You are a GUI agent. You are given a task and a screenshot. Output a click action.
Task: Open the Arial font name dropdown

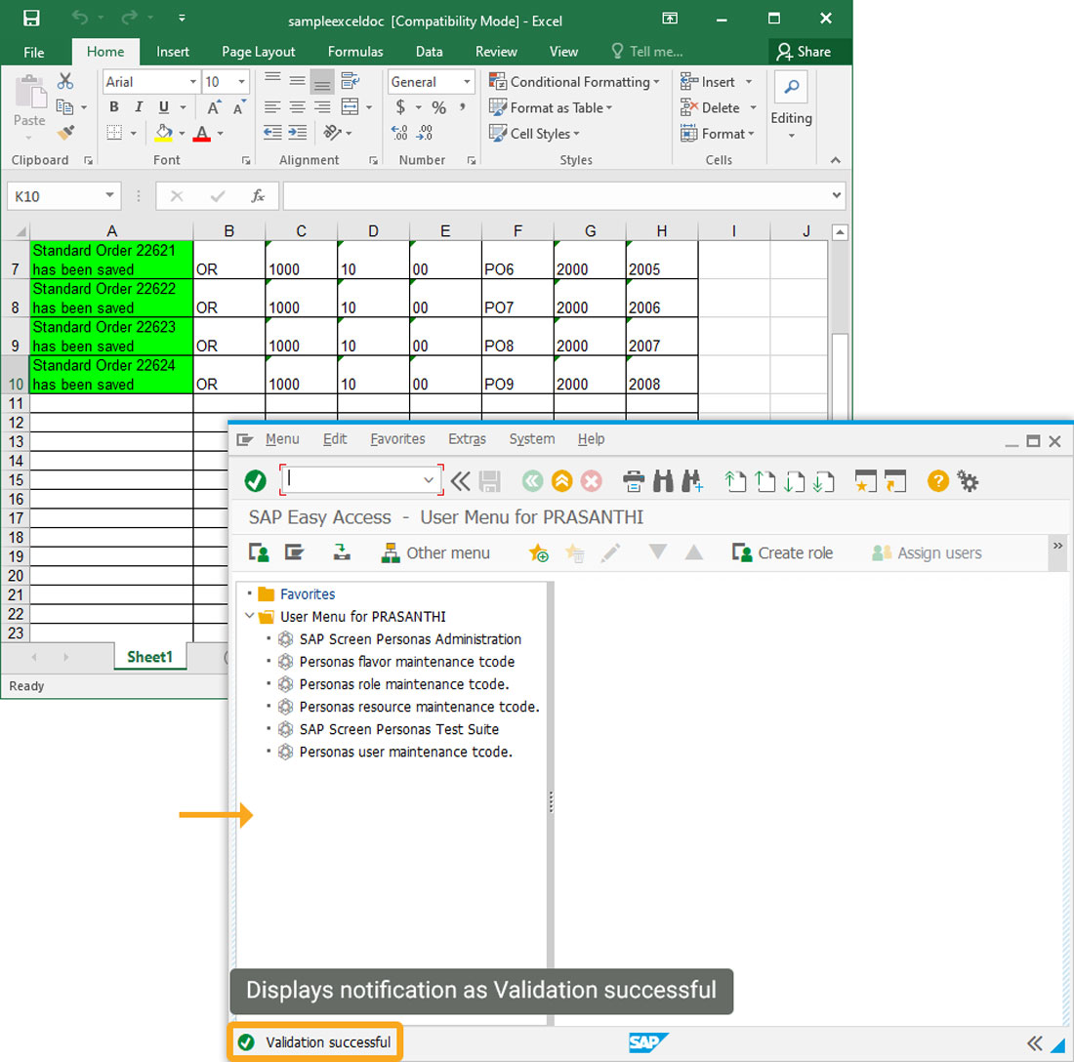[192, 81]
